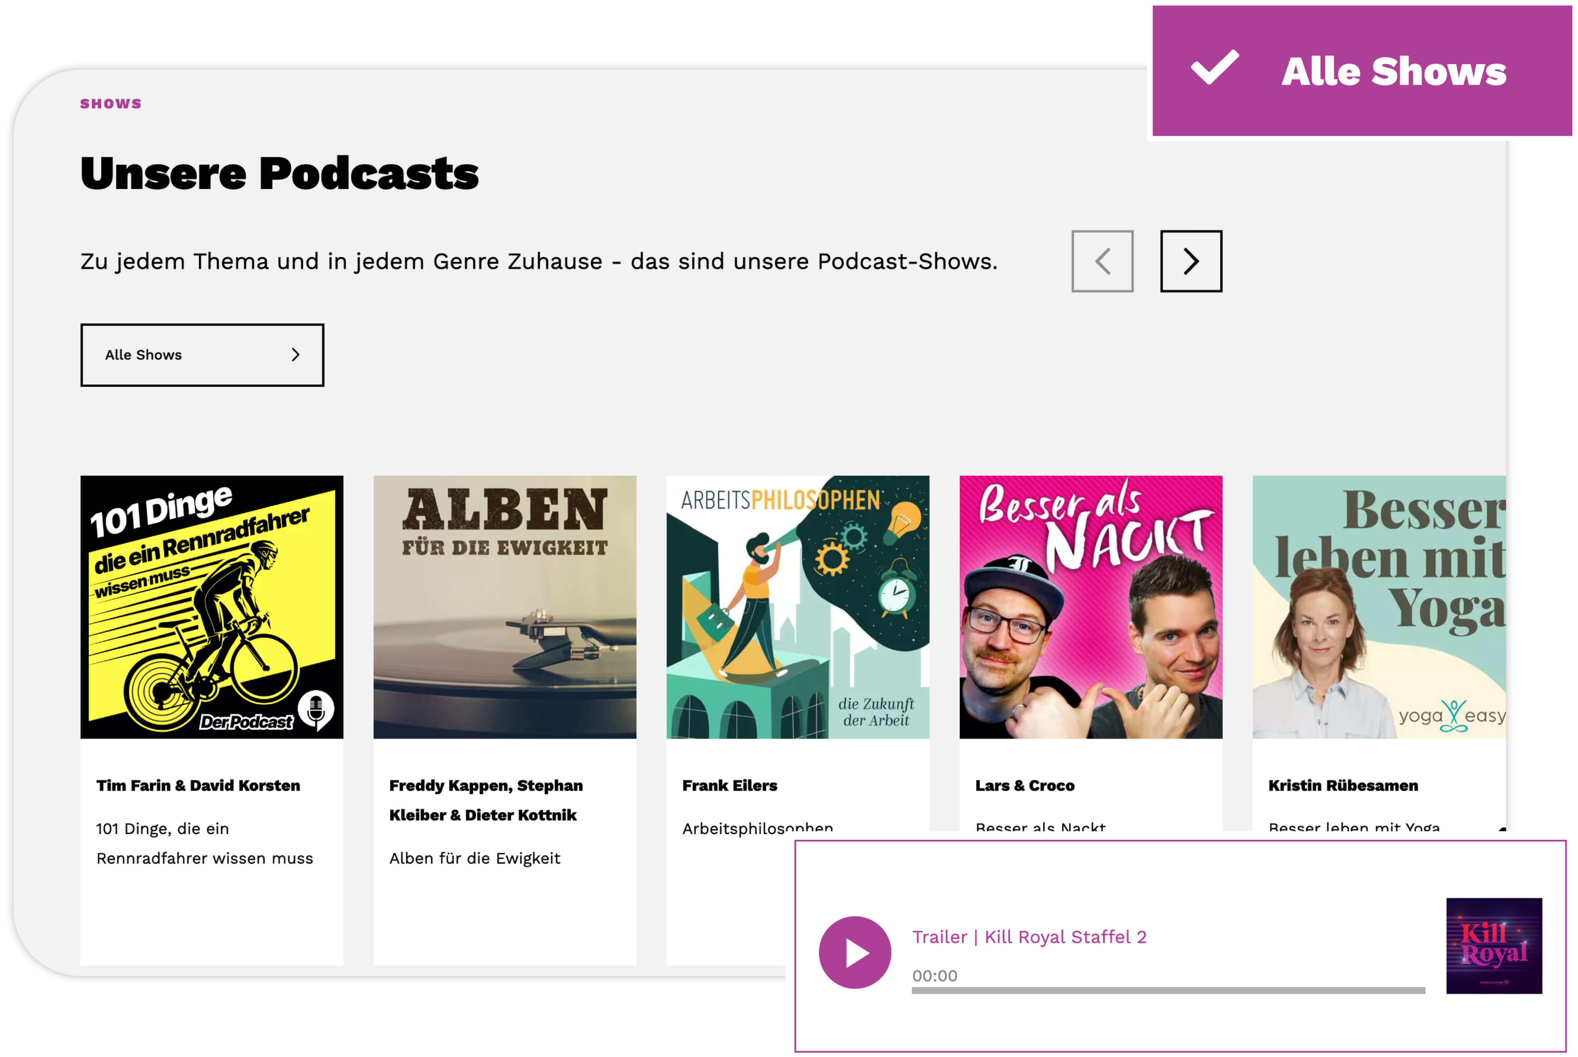
Task: Click the audio progress bar of the trailer
Action: 1168,990
